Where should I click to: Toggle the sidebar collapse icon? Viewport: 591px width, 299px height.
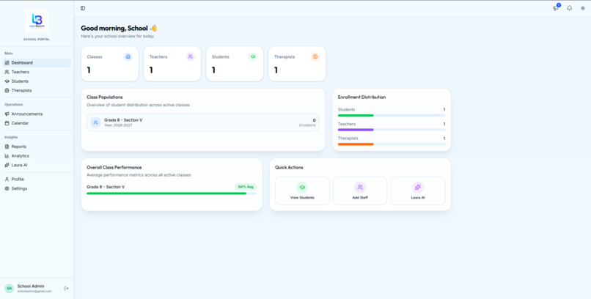pyautogui.click(x=83, y=8)
